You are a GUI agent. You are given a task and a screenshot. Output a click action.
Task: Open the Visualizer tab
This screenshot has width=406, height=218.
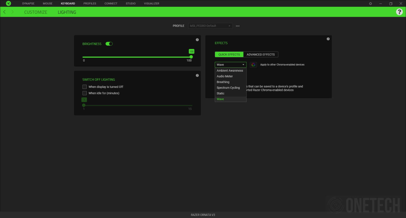click(x=152, y=4)
